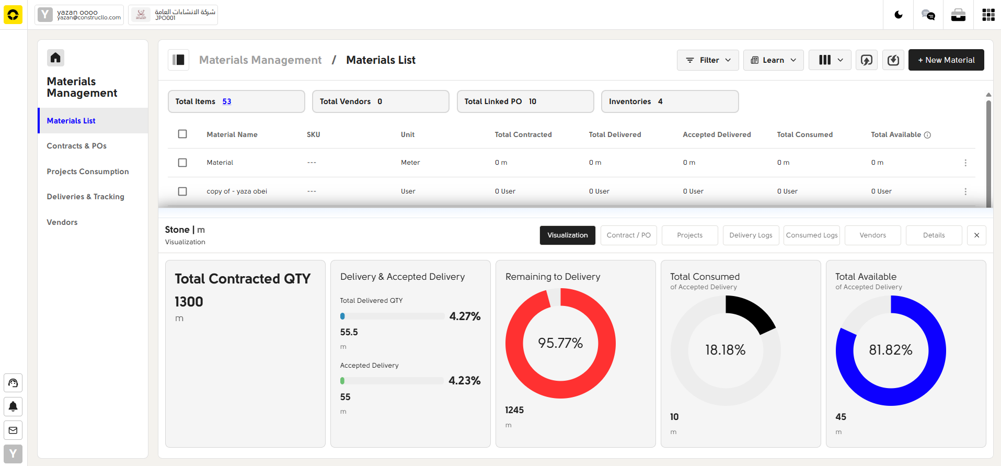Open Deliveries & Tracking section
The width and height of the screenshot is (1001, 466).
85,197
